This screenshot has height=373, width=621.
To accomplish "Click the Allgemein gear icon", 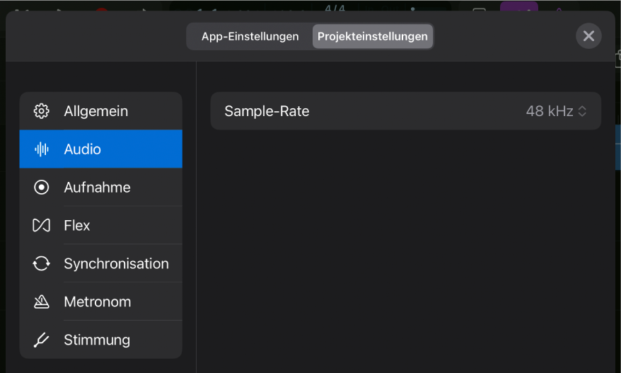I will 41,111.
